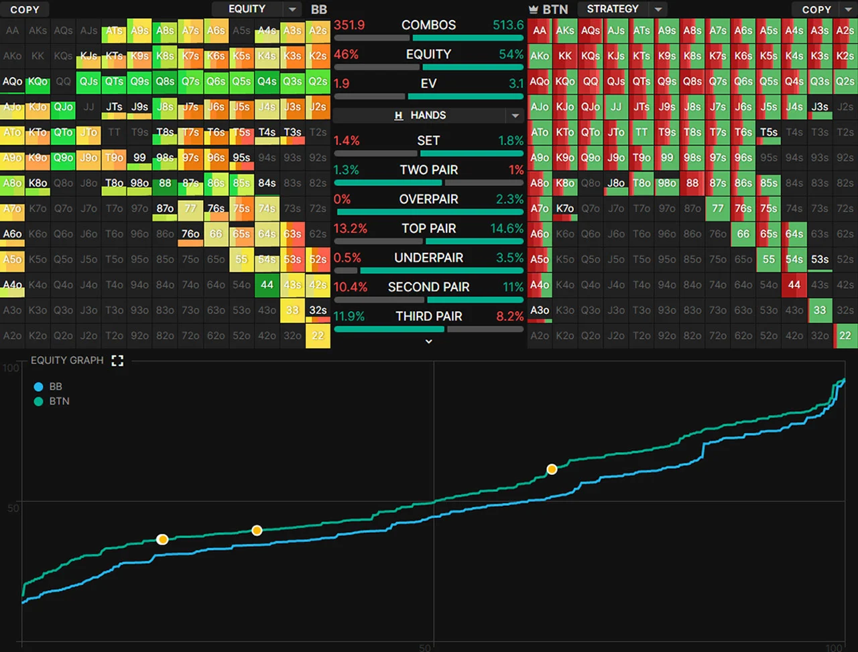Select the 22 cell in the BTN matrix
858x652 pixels.
[845, 335]
